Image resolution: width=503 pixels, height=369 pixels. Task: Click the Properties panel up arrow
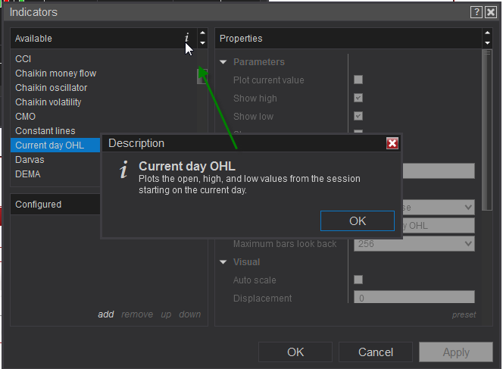[487, 33]
